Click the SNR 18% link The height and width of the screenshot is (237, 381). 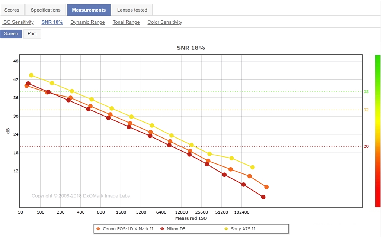point(52,22)
